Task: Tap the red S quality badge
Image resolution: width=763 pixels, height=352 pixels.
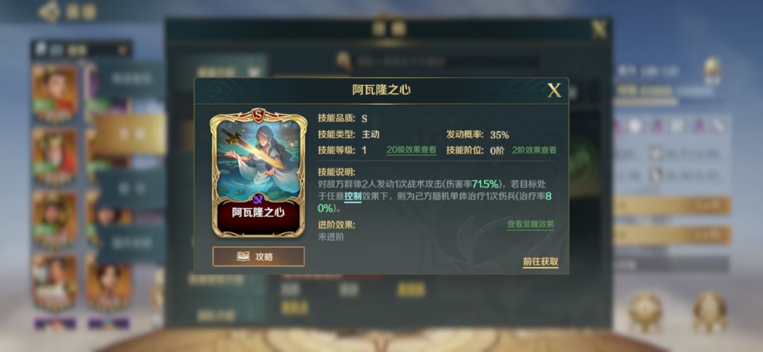Action: pos(258,115)
